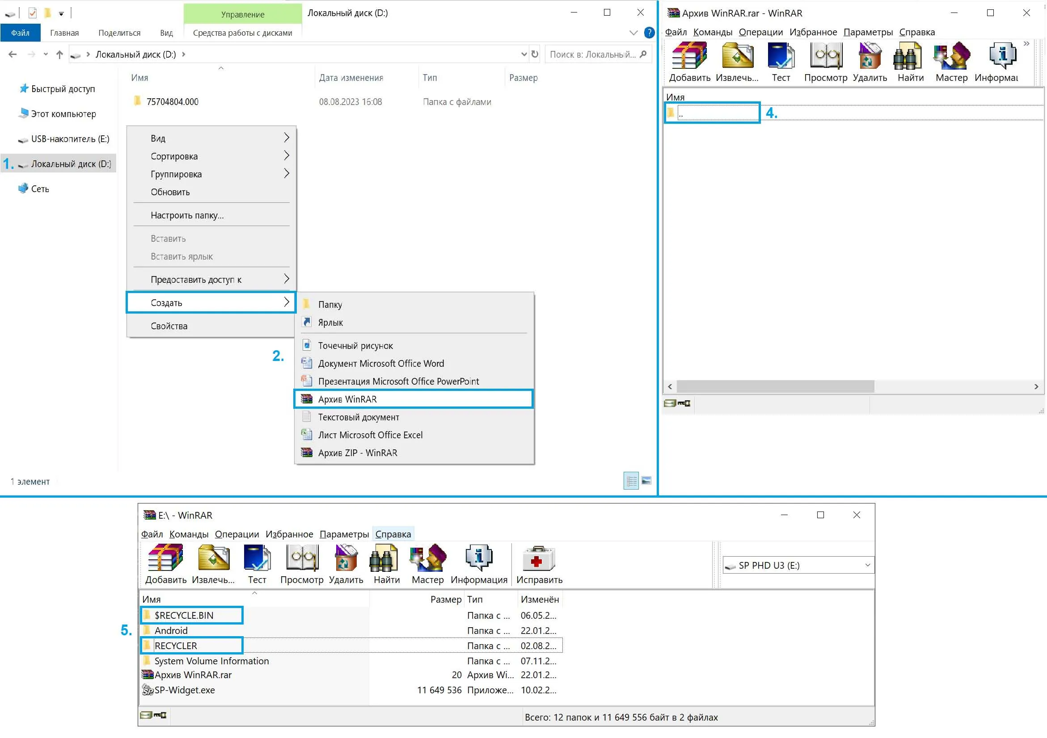The width and height of the screenshot is (1047, 738).
Task: Open the Quick Access Toolbar customize dropdown
Action: [x=61, y=13]
